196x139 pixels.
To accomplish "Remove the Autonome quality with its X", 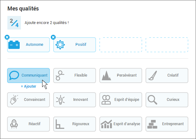I will 7,37.
